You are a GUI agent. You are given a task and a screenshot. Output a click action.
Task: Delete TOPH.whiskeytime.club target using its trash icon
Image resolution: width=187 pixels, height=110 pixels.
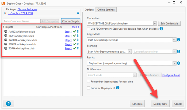[x=78, y=48]
